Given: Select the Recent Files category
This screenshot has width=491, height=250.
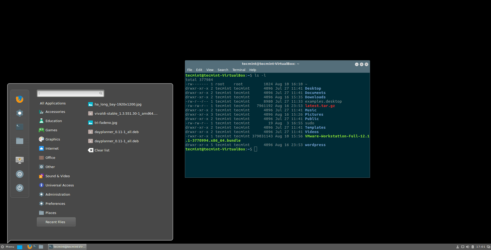Looking at the screenshot, I should click(56, 222).
